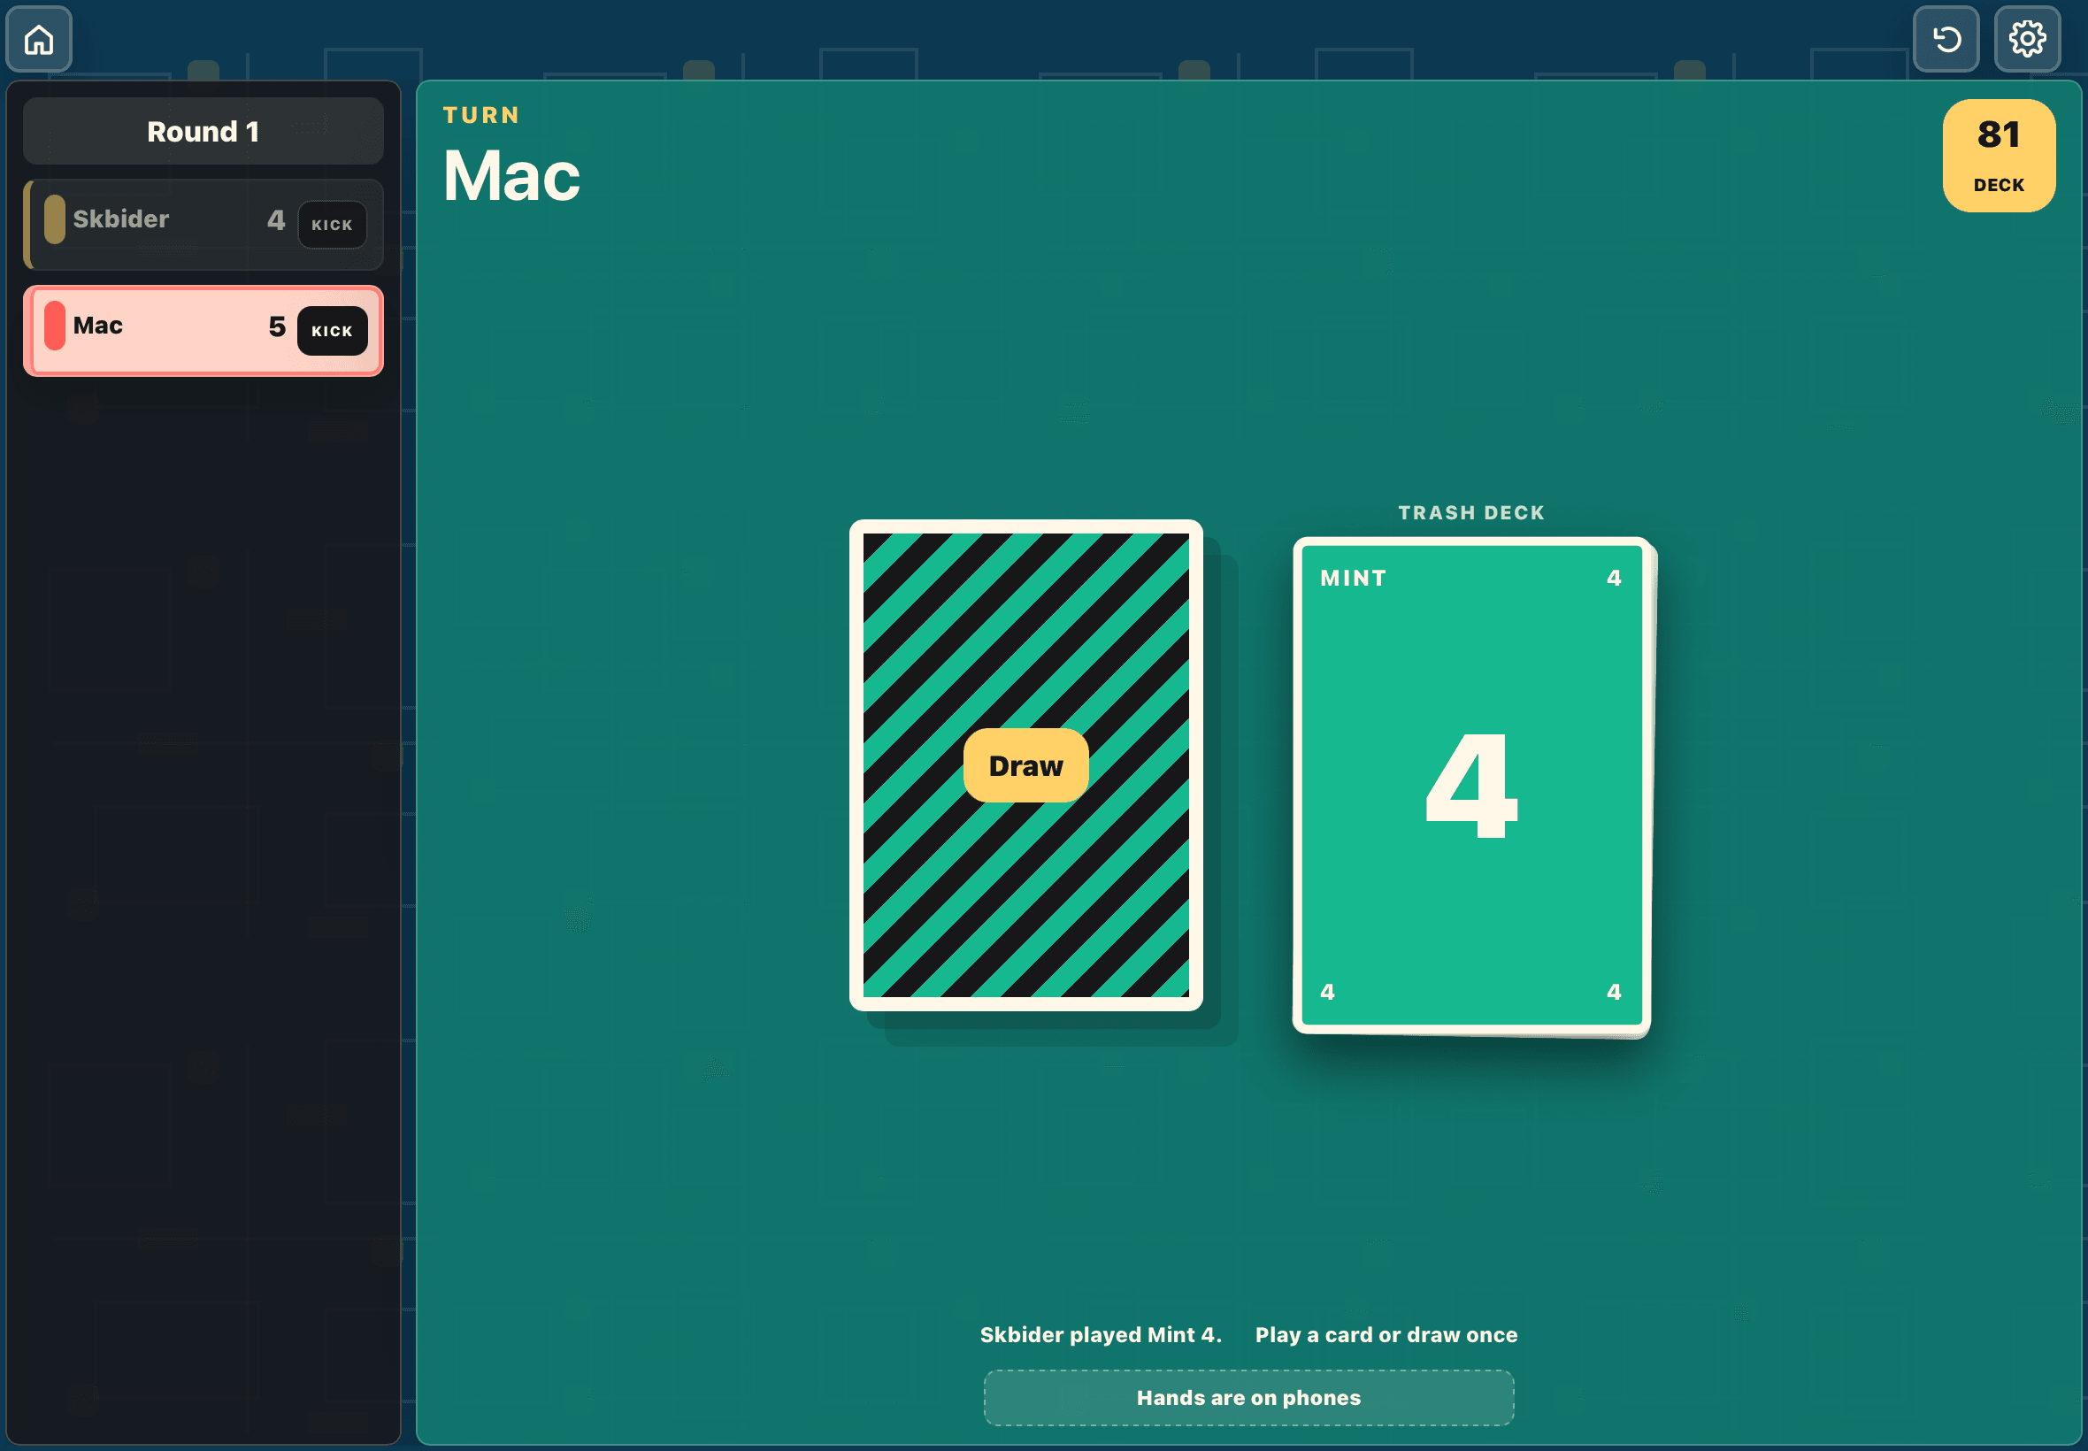Click the Round 1 header
The image size is (2088, 1451).
click(x=203, y=132)
